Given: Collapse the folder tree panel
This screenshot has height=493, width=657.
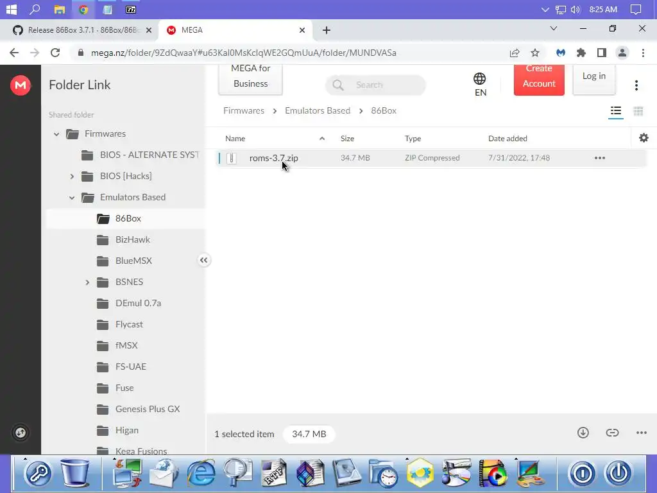Looking at the screenshot, I should coord(203,261).
